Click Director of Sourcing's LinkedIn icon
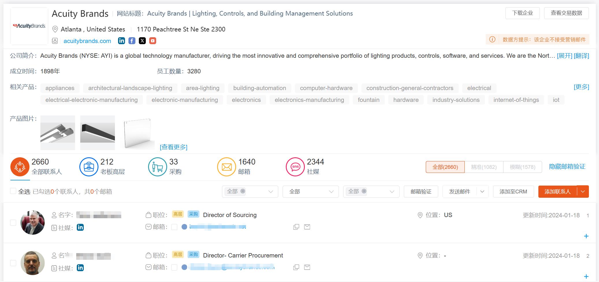 click(80, 227)
